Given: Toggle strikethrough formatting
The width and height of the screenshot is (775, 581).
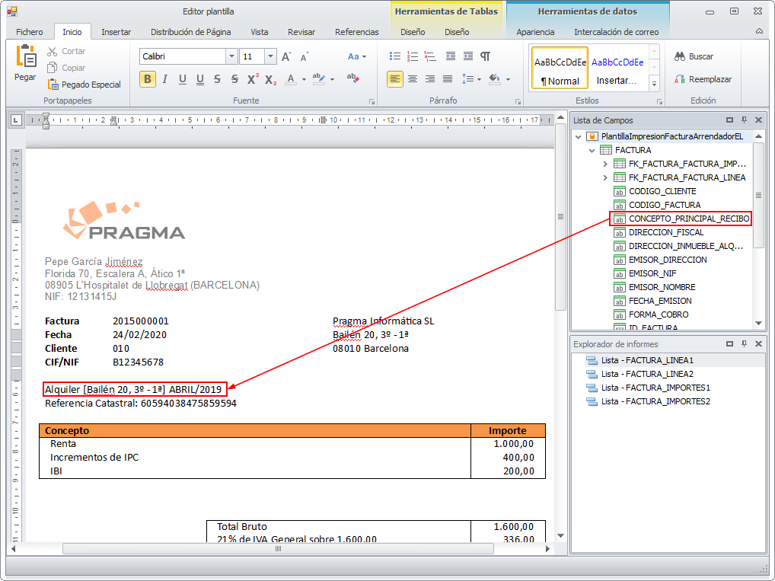Looking at the screenshot, I should point(218,79).
